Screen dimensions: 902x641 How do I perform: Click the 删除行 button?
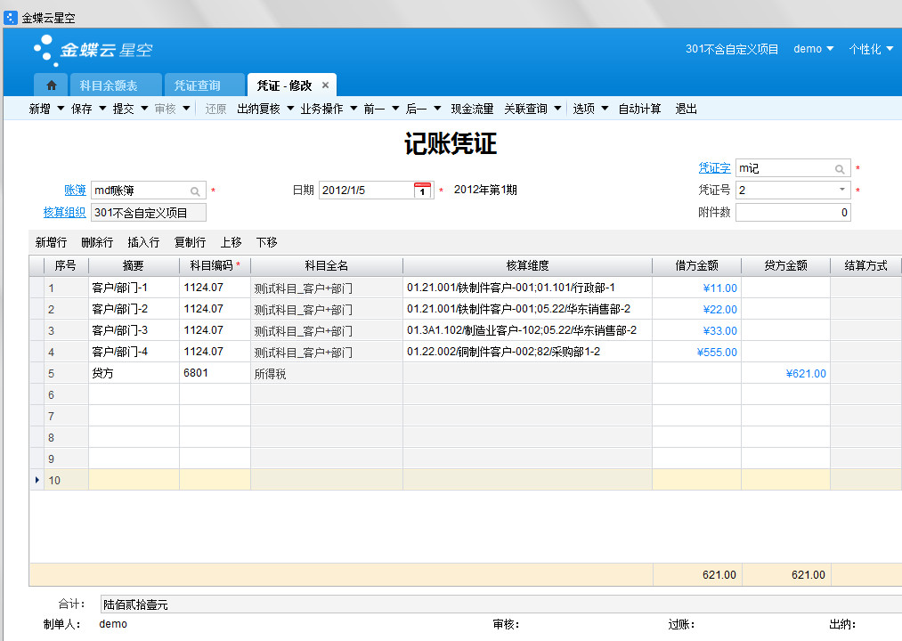coord(97,242)
